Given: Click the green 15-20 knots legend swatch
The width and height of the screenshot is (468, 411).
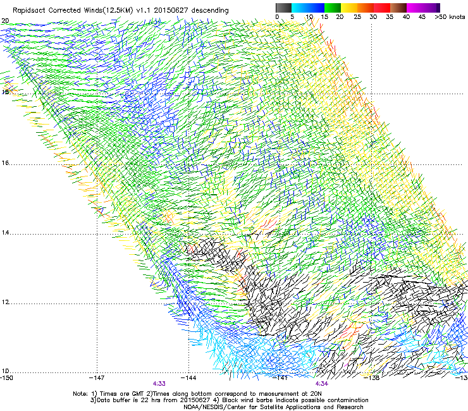Looking at the screenshot, I should 333,8.
